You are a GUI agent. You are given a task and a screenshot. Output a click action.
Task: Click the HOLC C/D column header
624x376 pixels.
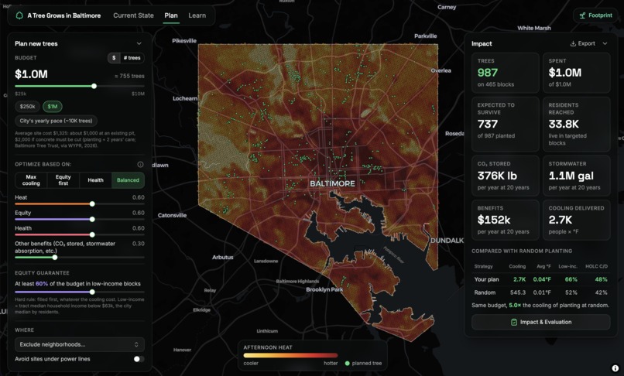[596, 266]
